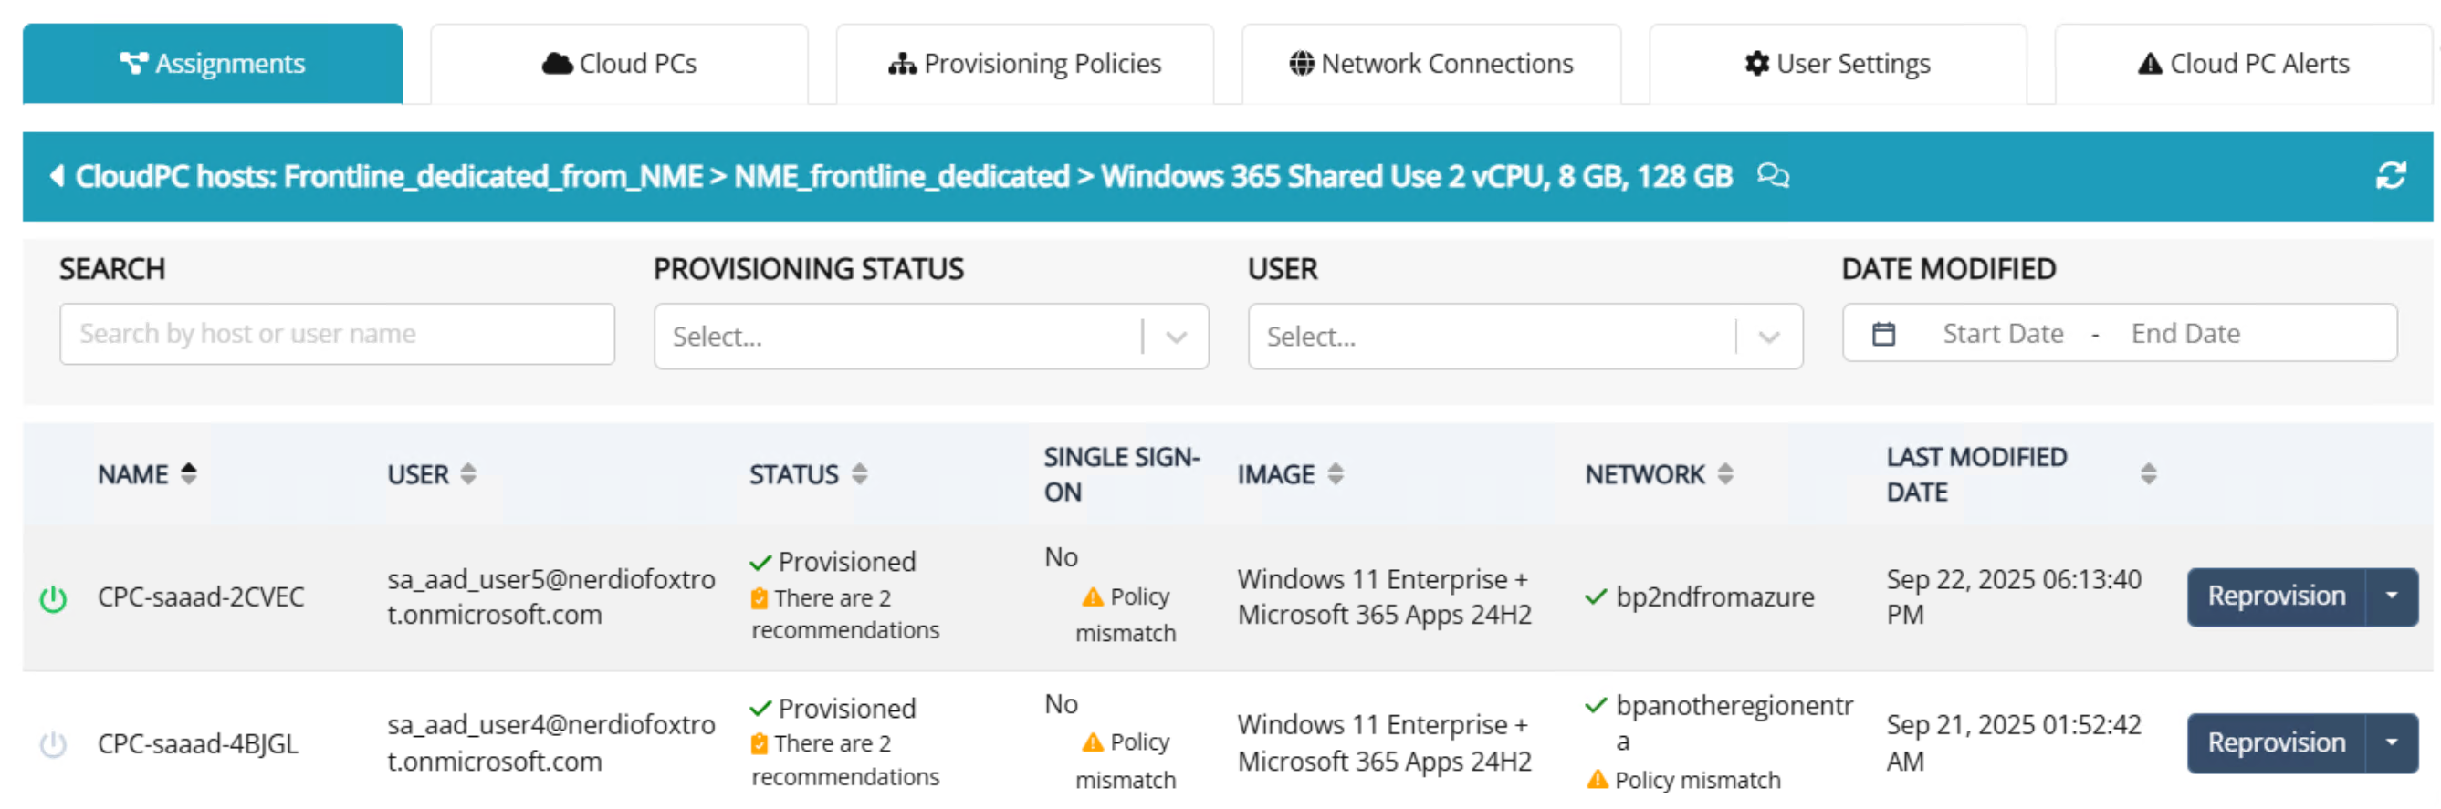This screenshot has width=2441, height=809.
Task: Click the refresh icon in the header bar
Action: click(2390, 176)
